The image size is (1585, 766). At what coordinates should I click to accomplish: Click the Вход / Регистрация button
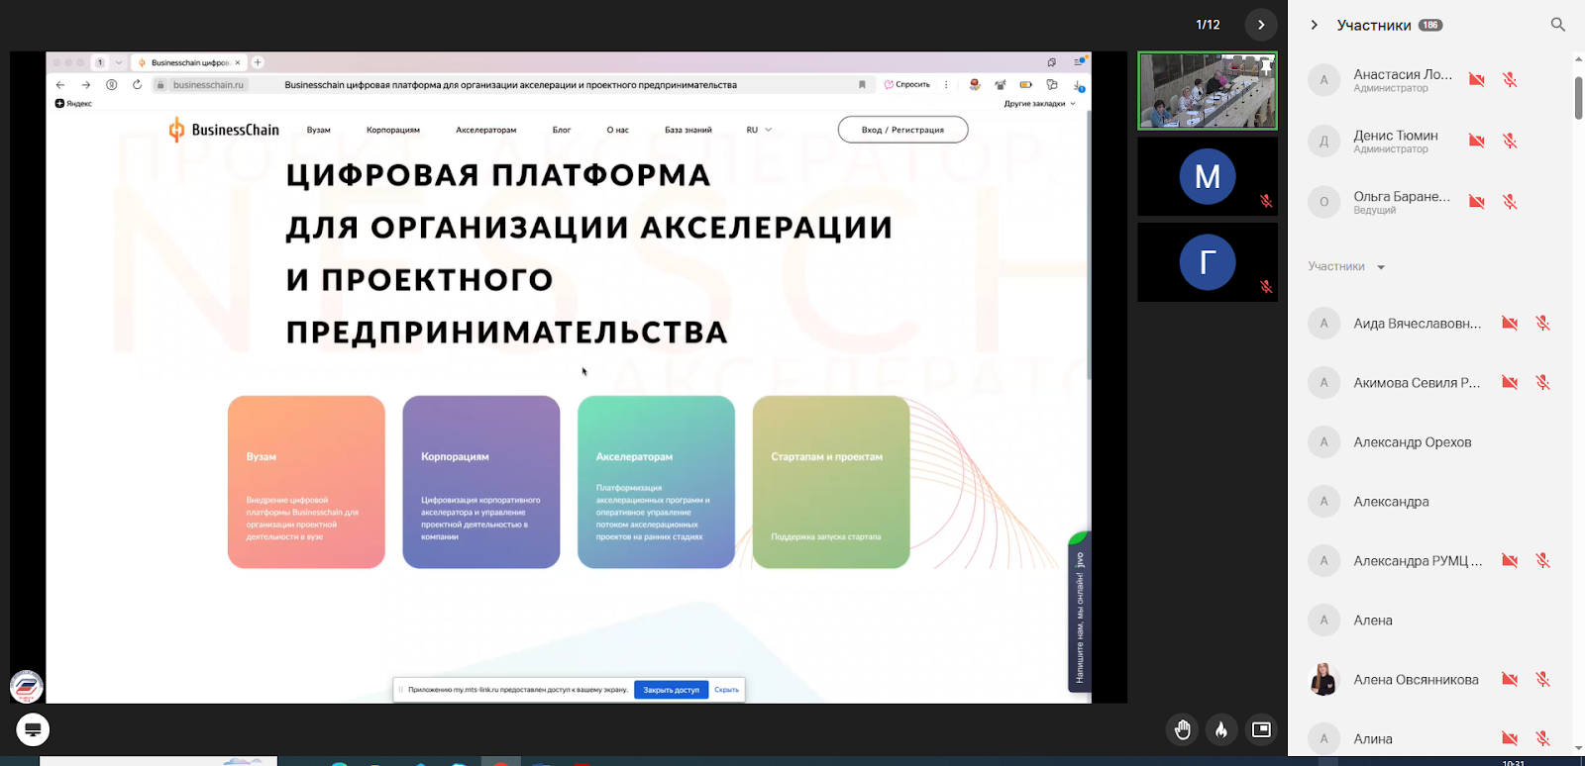tap(902, 130)
